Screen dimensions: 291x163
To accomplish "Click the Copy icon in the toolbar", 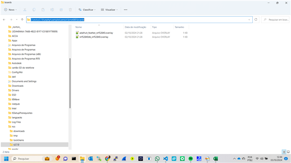I will point(34,10).
